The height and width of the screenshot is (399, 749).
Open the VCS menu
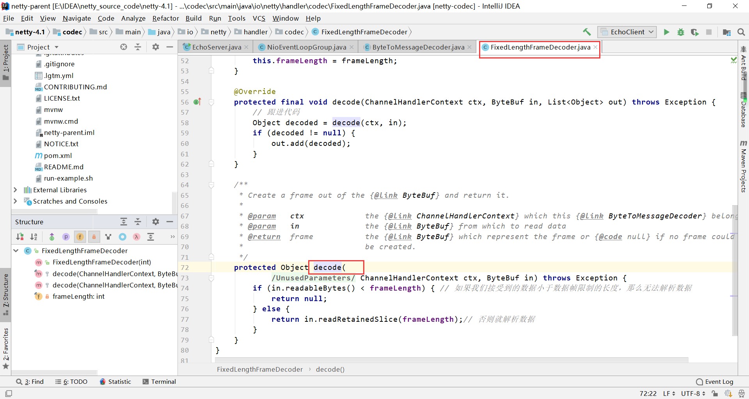(259, 18)
